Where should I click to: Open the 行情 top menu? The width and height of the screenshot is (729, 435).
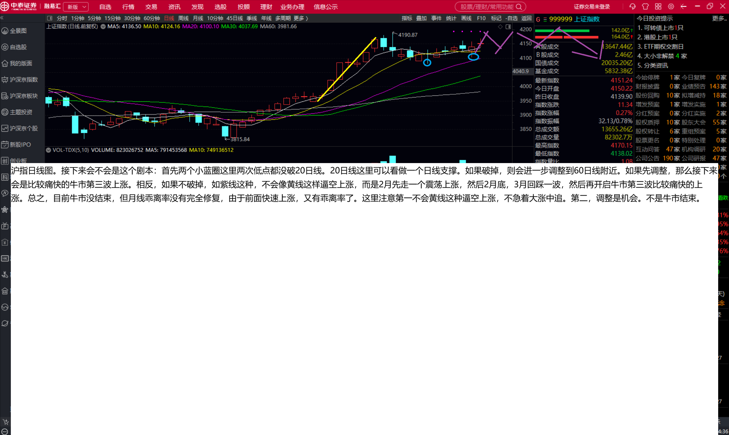coord(128,7)
